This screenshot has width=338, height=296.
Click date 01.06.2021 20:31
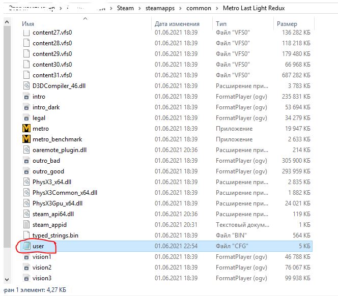(176, 225)
